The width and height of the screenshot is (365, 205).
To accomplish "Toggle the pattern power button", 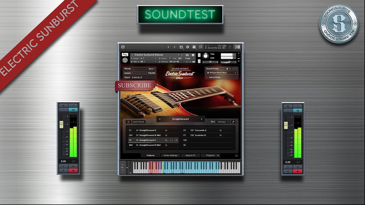I will click(128, 122).
